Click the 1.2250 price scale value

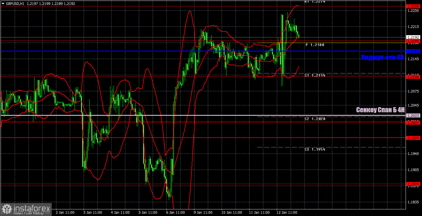[x=413, y=11]
